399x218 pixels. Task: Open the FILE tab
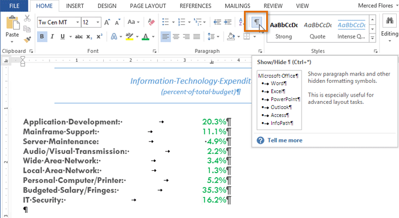14,6
